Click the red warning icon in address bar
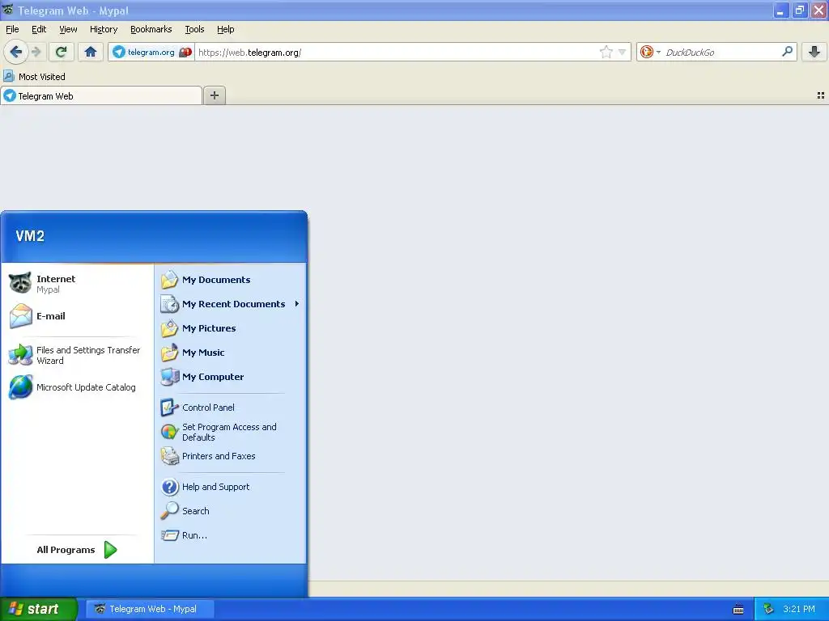Image resolution: width=829 pixels, height=621 pixels. [185, 52]
